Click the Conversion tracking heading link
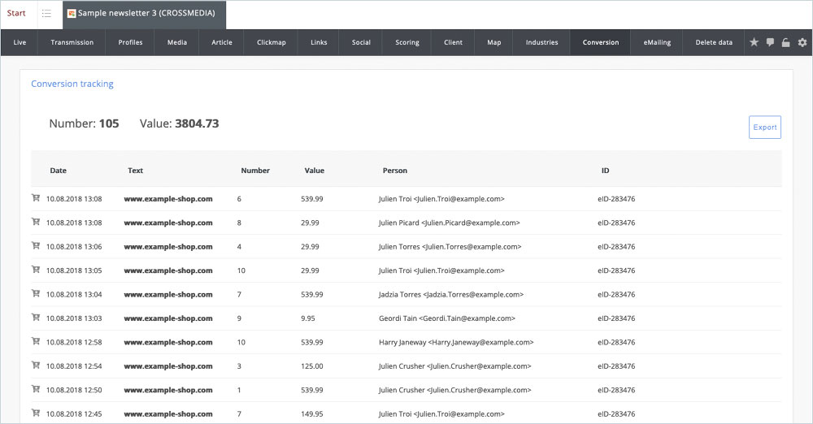 click(x=72, y=84)
